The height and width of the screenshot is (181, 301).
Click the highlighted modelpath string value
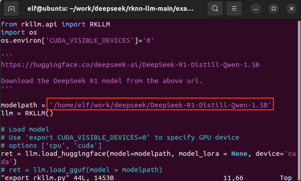pos(161,105)
